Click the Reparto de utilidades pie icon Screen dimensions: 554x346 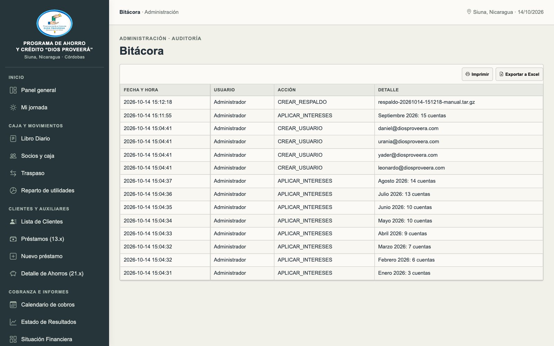[13, 191]
